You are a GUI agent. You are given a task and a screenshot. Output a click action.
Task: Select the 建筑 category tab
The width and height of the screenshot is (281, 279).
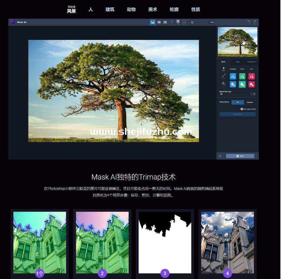coord(110,9)
